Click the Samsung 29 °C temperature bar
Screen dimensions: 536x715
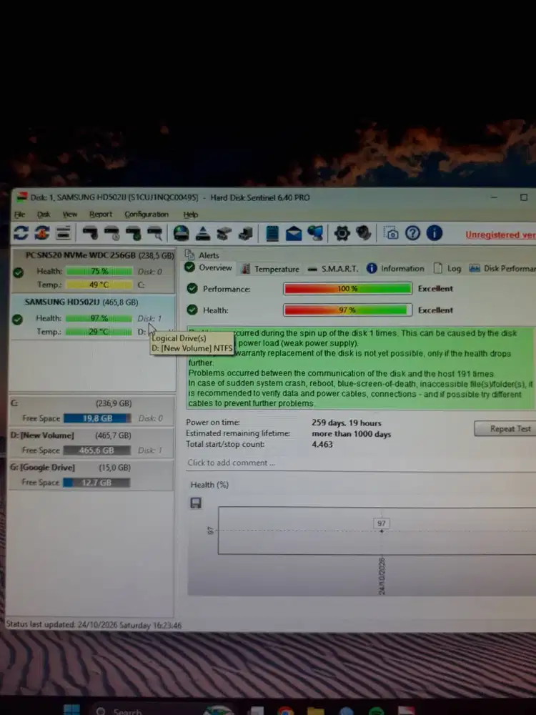click(x=99, y=332)
